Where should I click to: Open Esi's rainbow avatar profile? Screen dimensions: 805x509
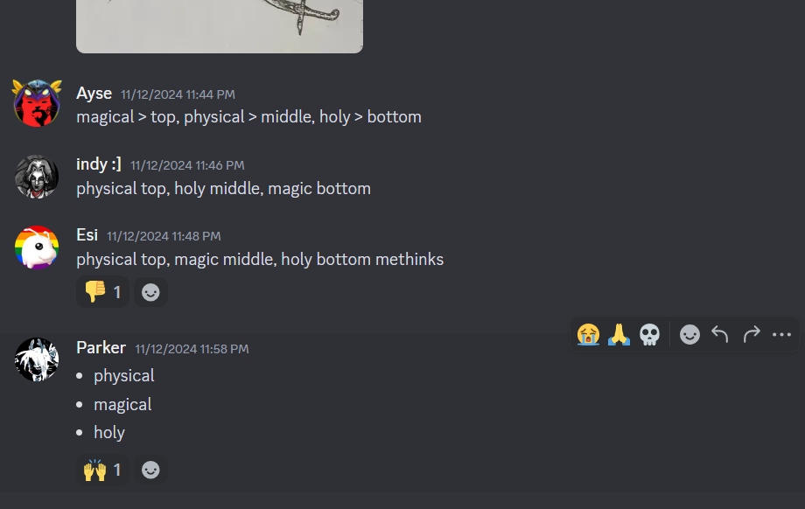[37, 248]
